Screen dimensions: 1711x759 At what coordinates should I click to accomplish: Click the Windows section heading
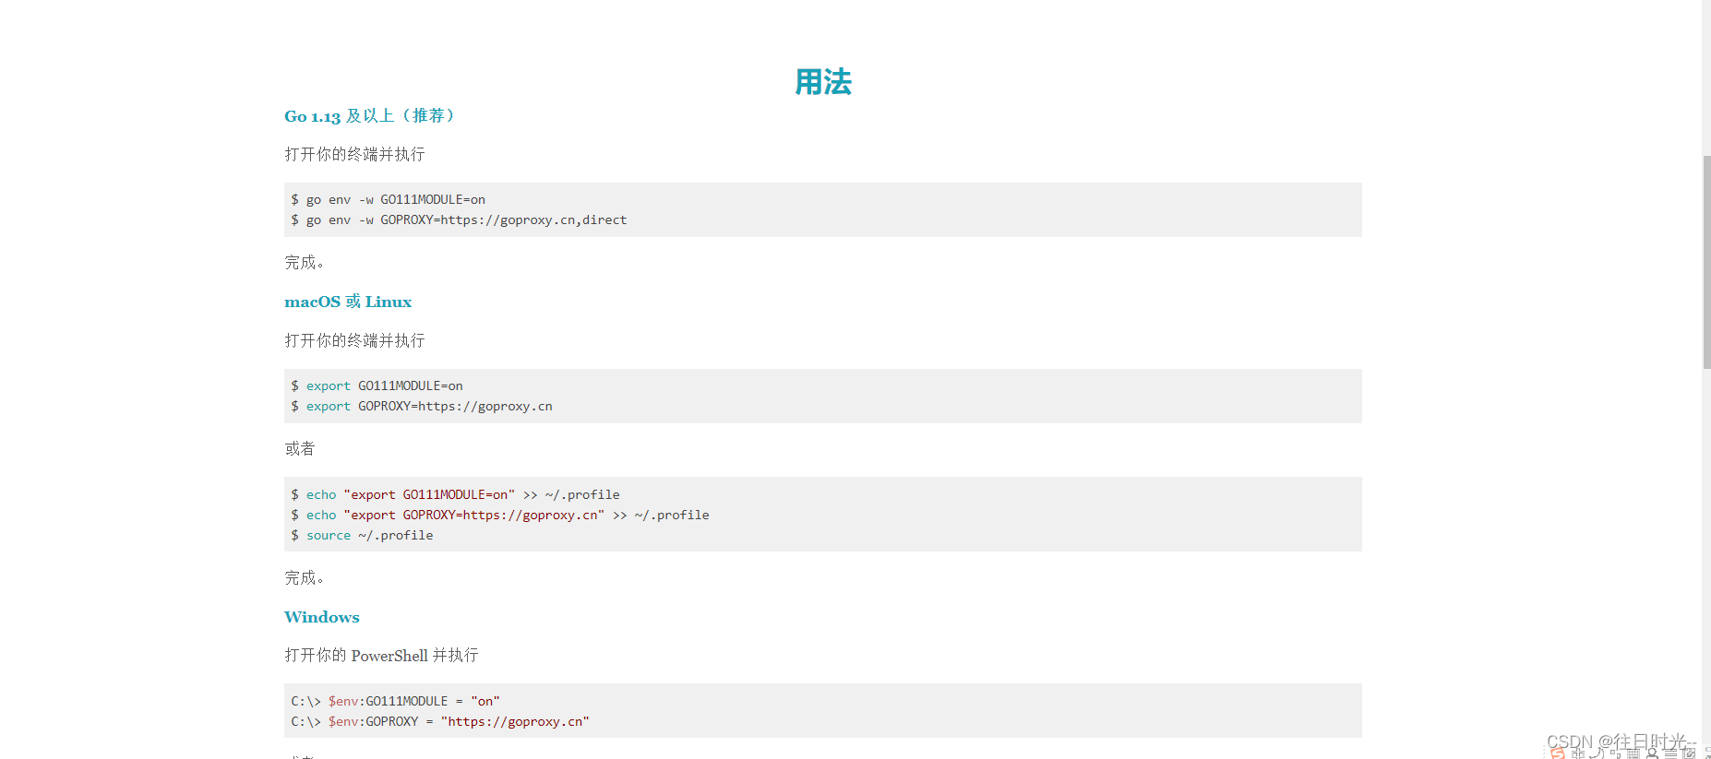pos(322,617)
